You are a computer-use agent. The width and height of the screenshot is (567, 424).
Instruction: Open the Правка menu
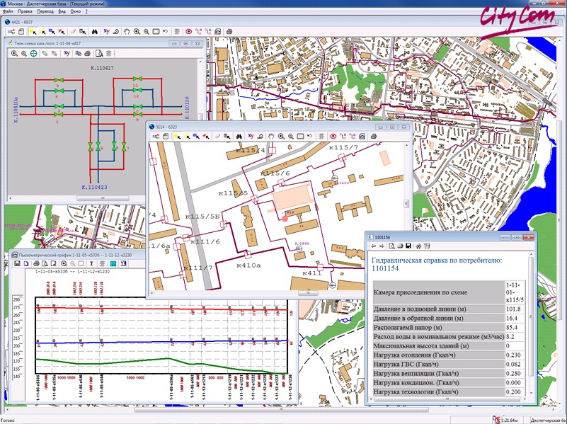tap(25, 11)
